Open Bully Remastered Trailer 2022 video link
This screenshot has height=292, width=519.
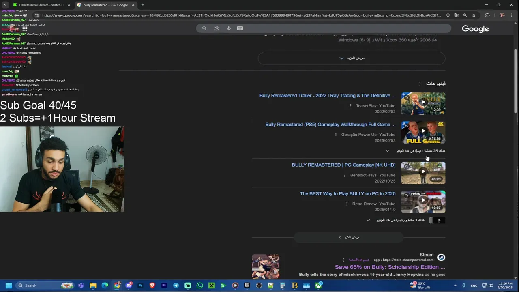pos(327,96)
